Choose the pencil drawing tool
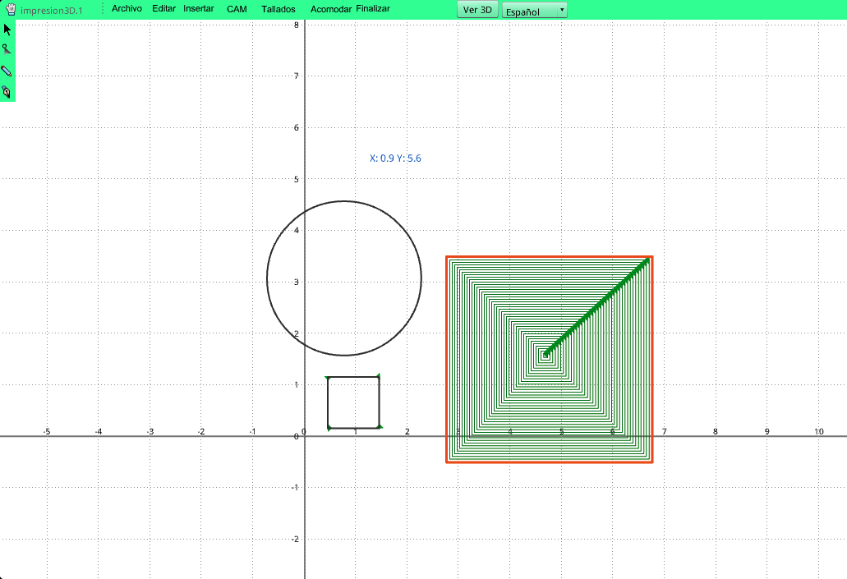The image size is (847, 579). pyautogui.click(x=7, y=71)
